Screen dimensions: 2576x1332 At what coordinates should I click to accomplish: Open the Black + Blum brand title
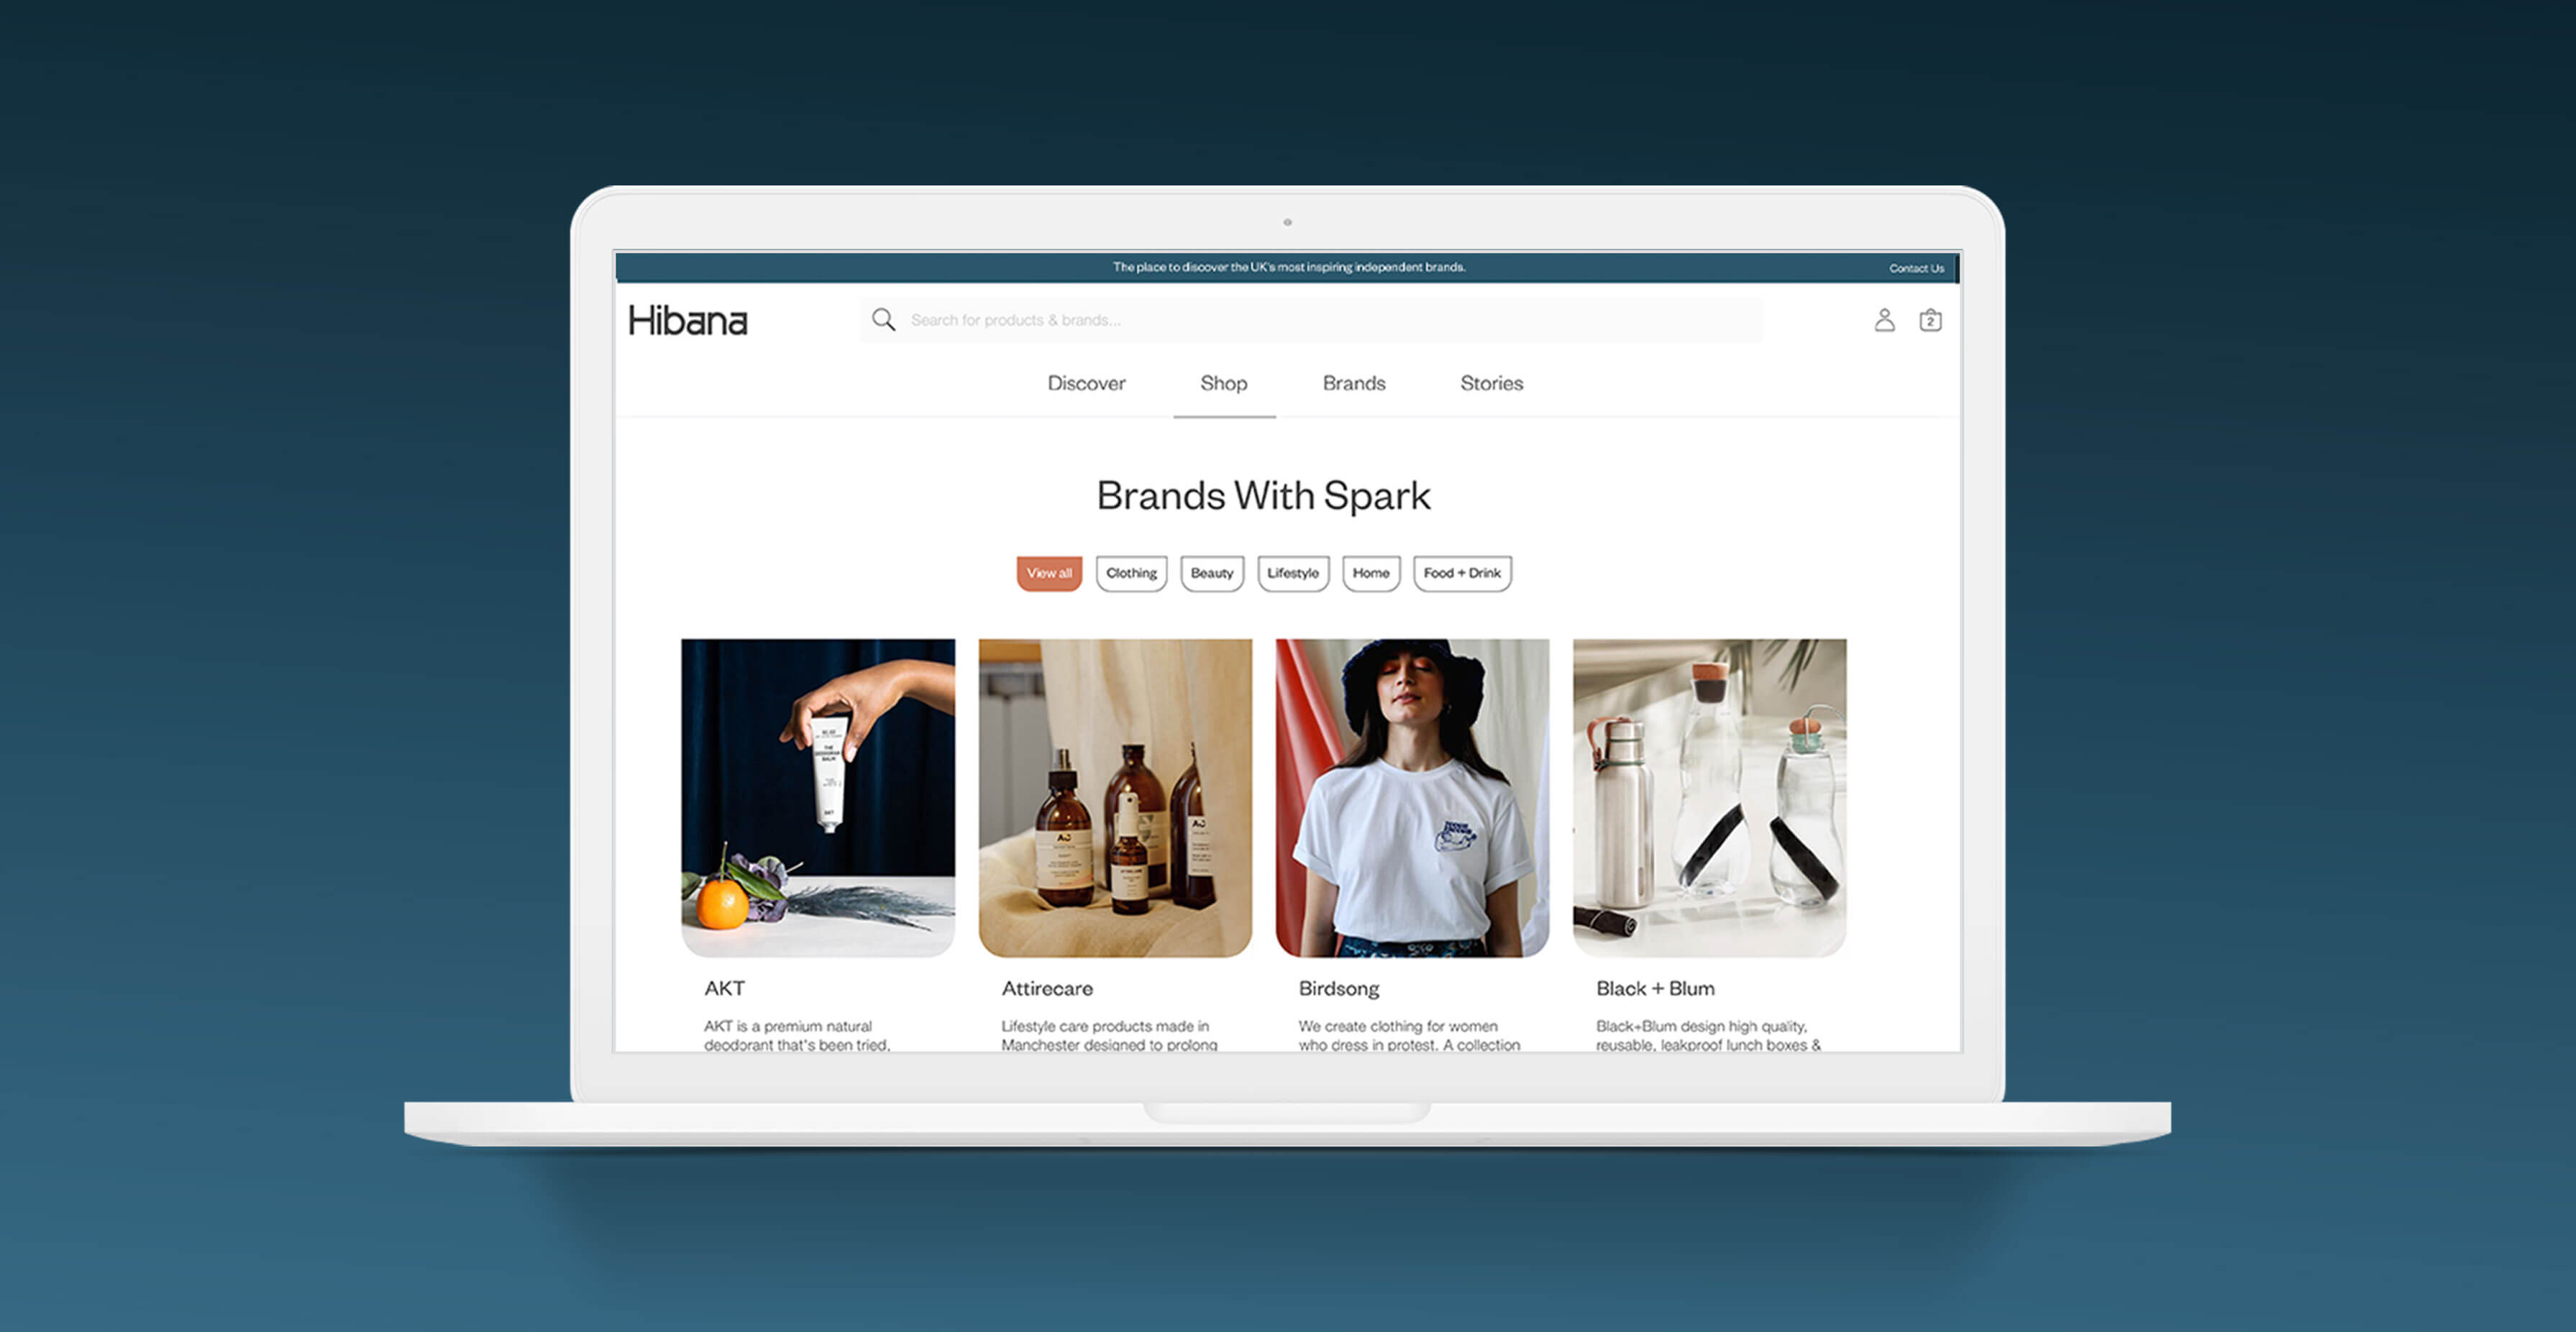point(1655,988)
